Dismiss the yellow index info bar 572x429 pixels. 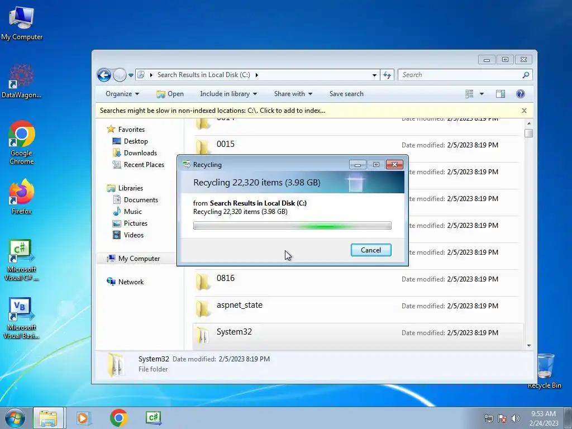[x=524, y=111]
